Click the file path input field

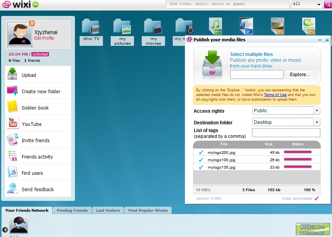(x=257, y=75)
